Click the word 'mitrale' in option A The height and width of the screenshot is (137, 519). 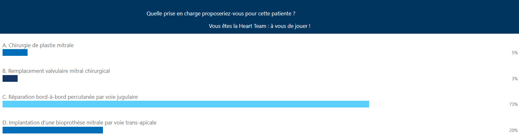65,45
